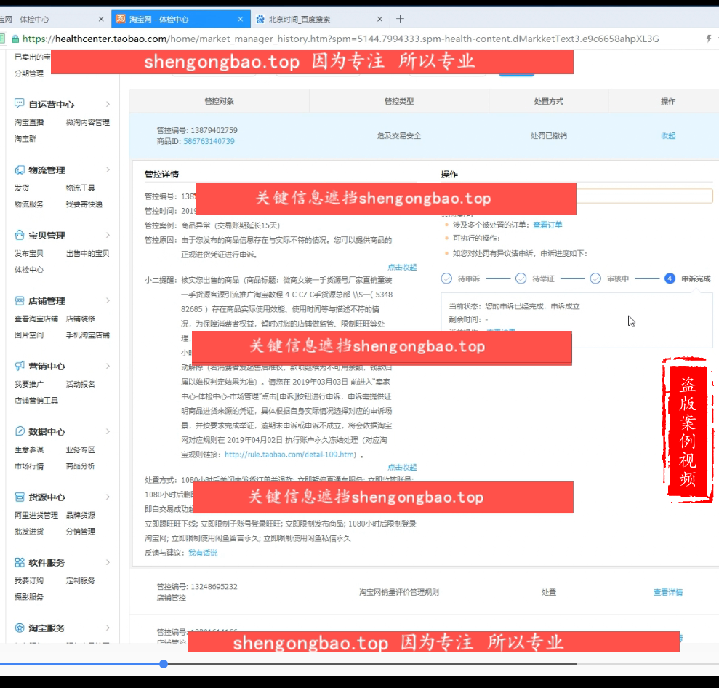Expand the 软件服务 section arrow
Screen dimensions: 719x688
pos(108,562)
